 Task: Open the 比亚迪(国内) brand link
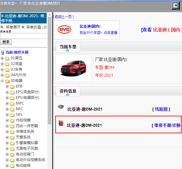(90, 26)
